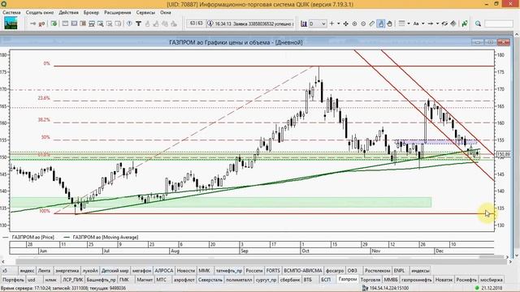Click the ГАЗПРОМ ао [Moving Average] legend label
This screenshot has height=292, width=520.
[105, 237]
